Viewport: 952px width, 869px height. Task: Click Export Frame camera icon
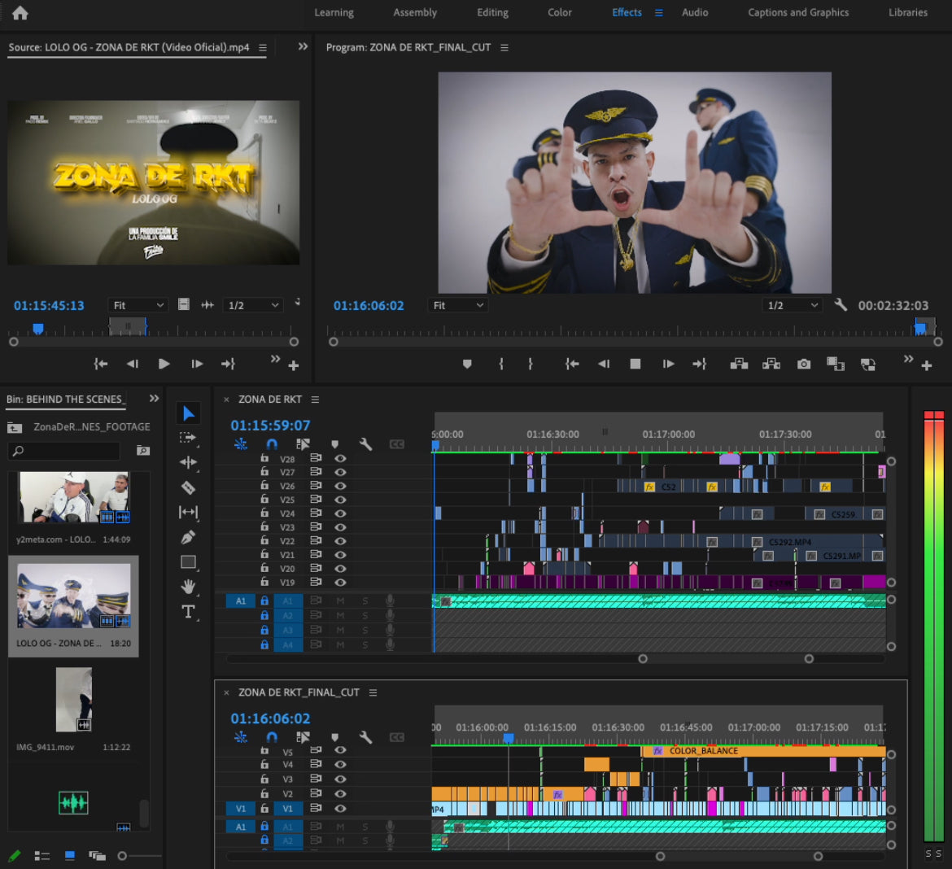pyautogui.click(x=803, y=364)
